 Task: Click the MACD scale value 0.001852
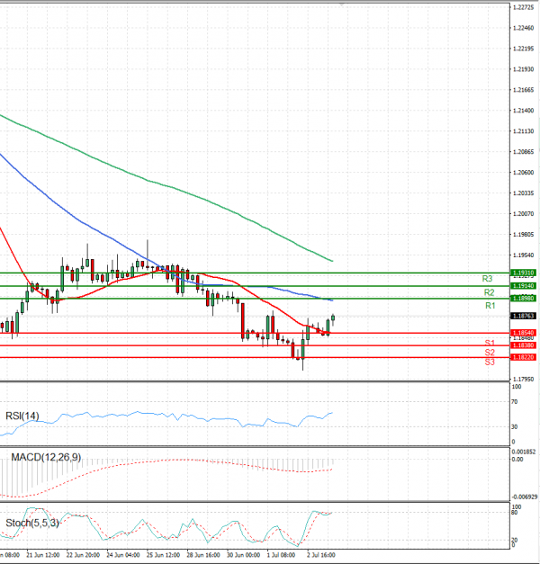click(524, 452)
